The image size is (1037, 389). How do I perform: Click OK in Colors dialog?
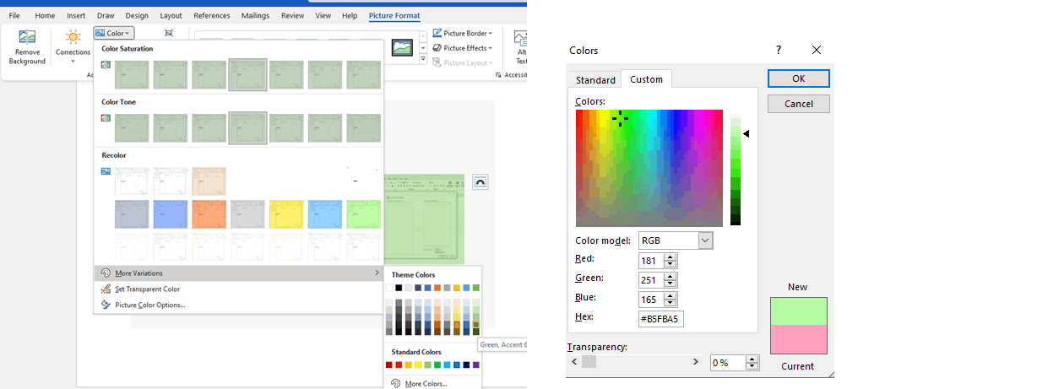[x=798, y=78]
